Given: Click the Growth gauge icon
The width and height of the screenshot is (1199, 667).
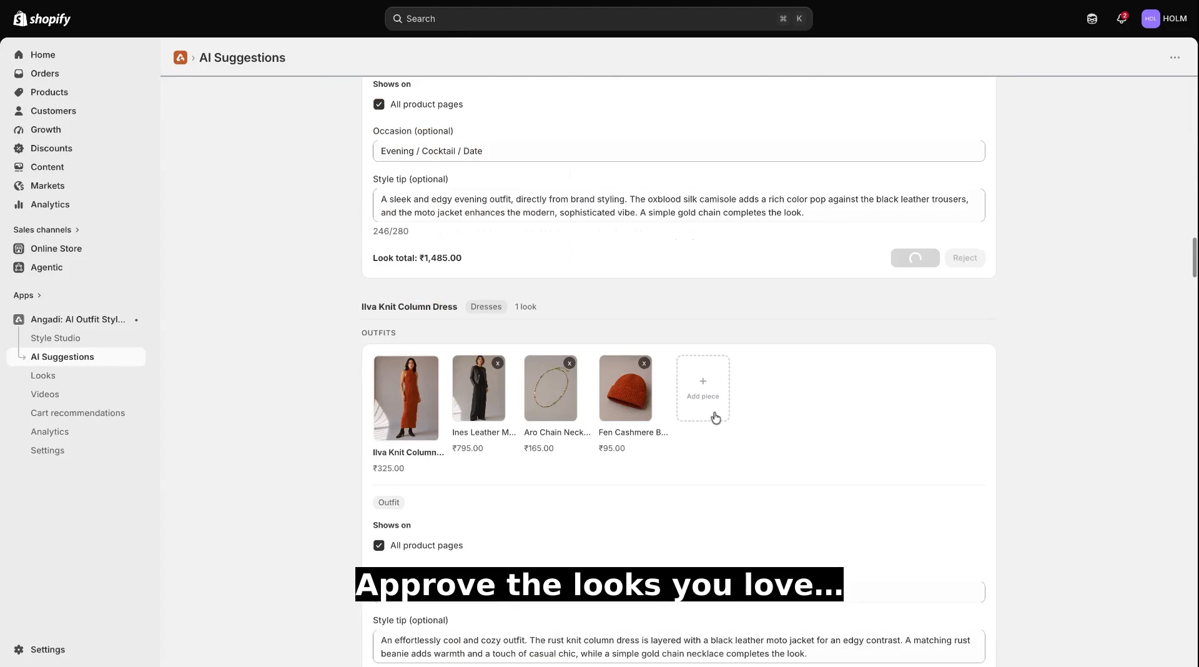Looking at the screenshot, I should click(x=19, y=130).
